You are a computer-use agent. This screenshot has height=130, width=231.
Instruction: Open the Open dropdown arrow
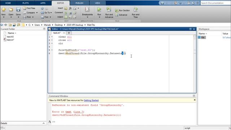point(11,17)
